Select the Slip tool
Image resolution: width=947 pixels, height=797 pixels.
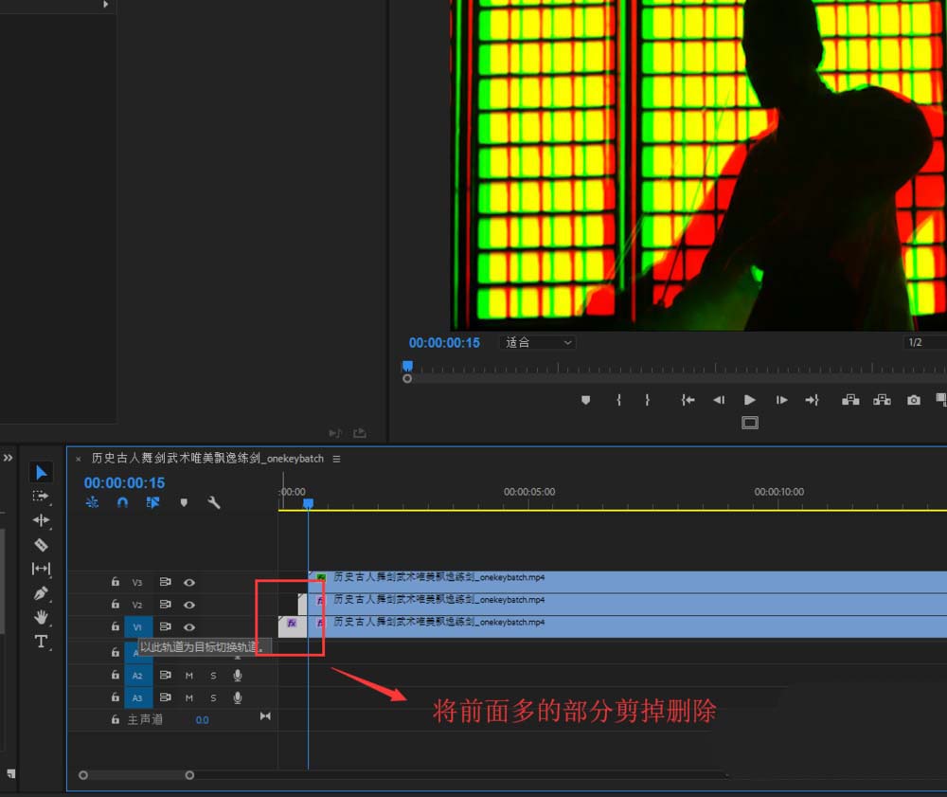click(41, 569)
